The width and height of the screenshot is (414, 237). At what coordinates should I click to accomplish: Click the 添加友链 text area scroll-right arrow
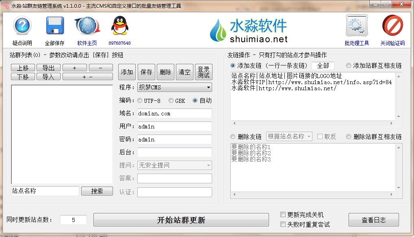coord(392,124)
